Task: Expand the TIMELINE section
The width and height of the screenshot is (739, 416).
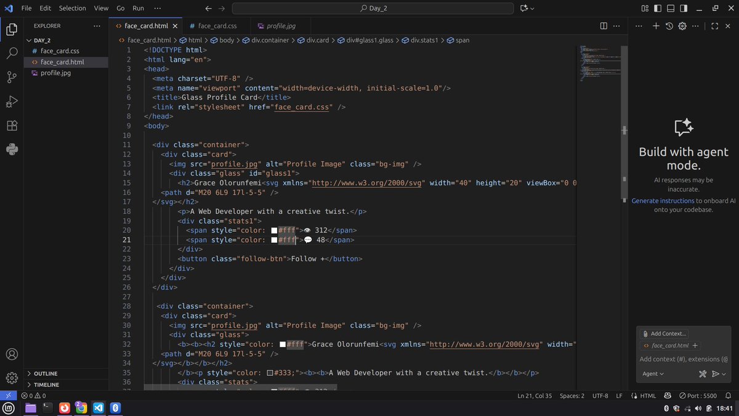Action: [x=66, y=385]
